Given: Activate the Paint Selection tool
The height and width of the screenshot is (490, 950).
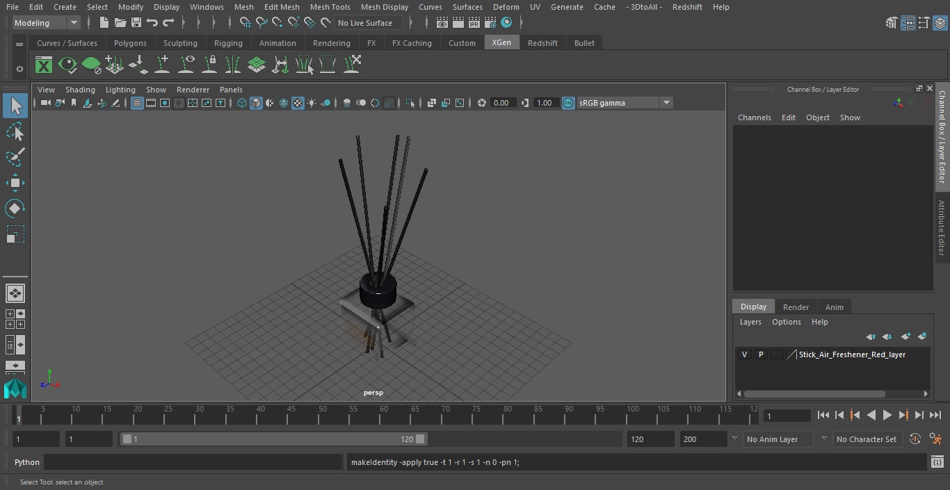Looking at the screenshot, I should 15,157.
